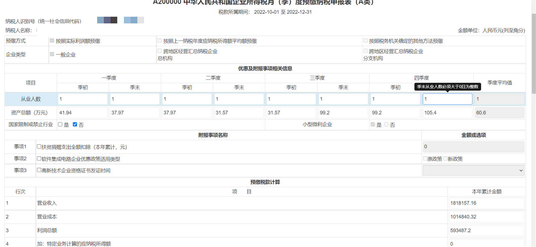
Task: Focus 从业人数 四季度 季末 input field
Action: tap(448, 99)
